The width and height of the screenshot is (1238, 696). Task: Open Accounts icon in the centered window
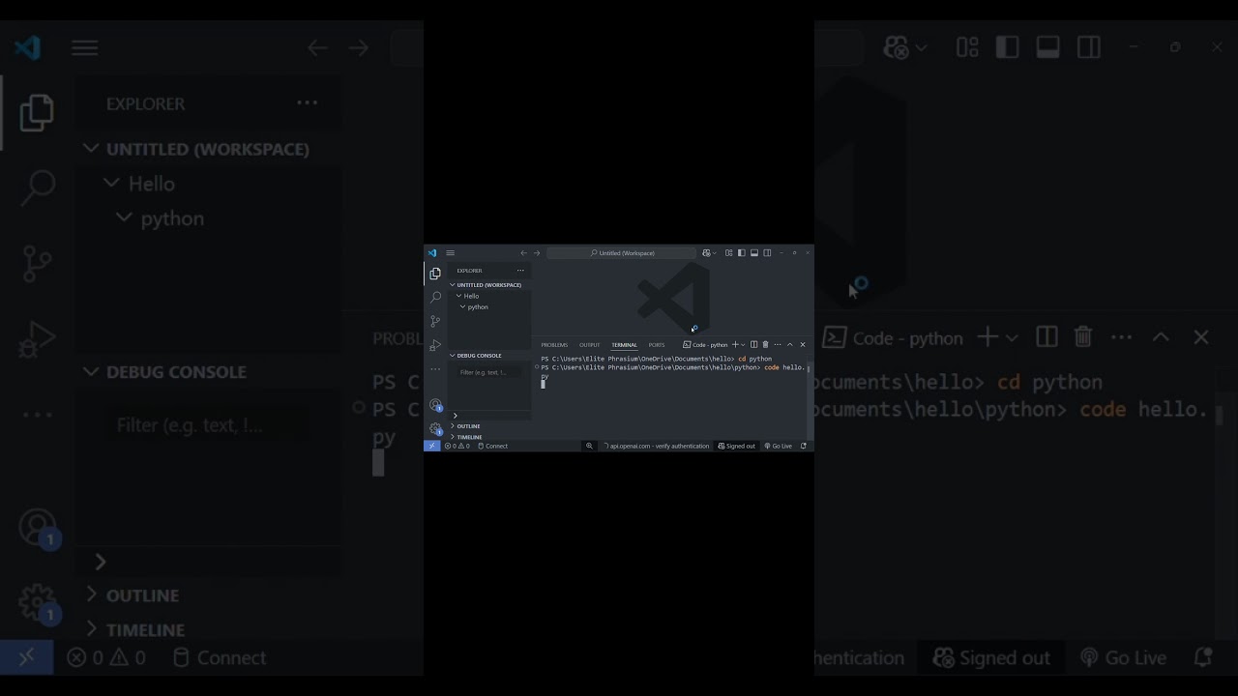[x=435, y=405]
